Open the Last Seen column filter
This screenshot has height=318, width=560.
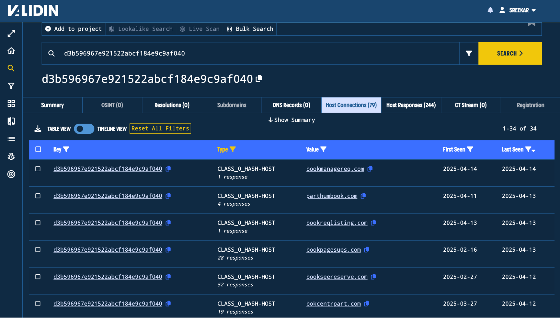tap(528, 150)
